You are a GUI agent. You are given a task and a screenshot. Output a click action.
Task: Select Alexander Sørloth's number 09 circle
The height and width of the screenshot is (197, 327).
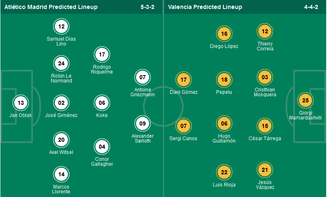coord(143,123)
